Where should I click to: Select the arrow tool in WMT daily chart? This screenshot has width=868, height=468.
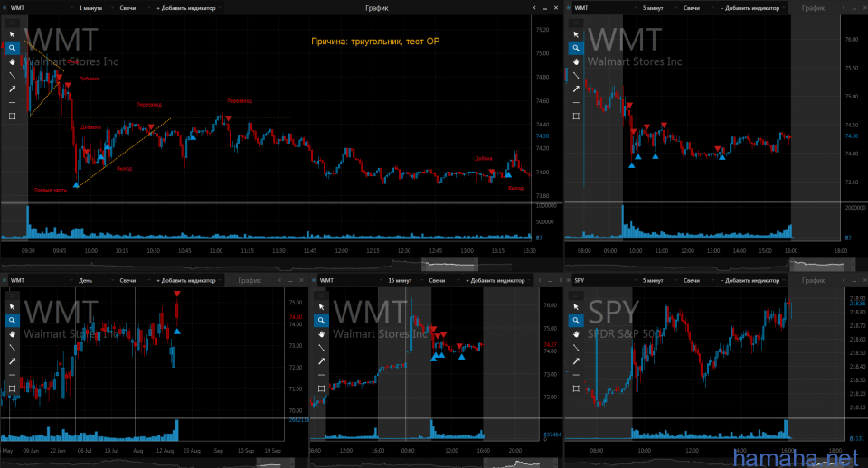point(12,360)
